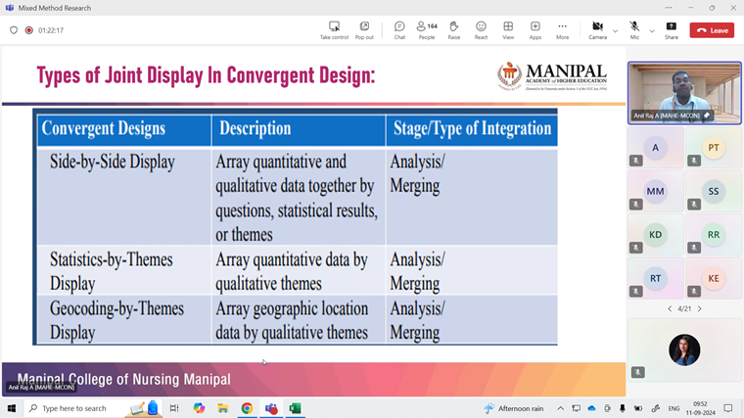Show hidden system tray icons
The width and height of the screenshot is (744, 418).
tap(561, 408)
